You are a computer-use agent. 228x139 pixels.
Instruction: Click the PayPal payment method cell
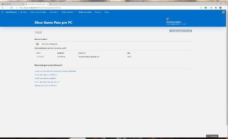[x=89, y=57]
